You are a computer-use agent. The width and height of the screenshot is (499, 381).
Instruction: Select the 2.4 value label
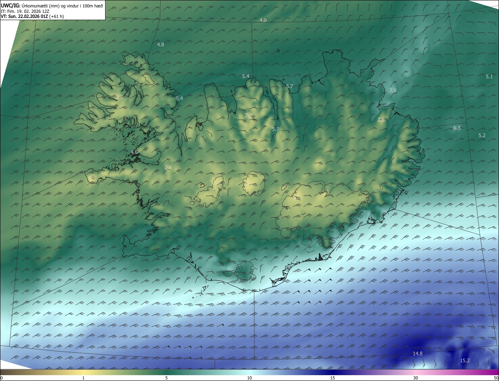tap(168, 168)
